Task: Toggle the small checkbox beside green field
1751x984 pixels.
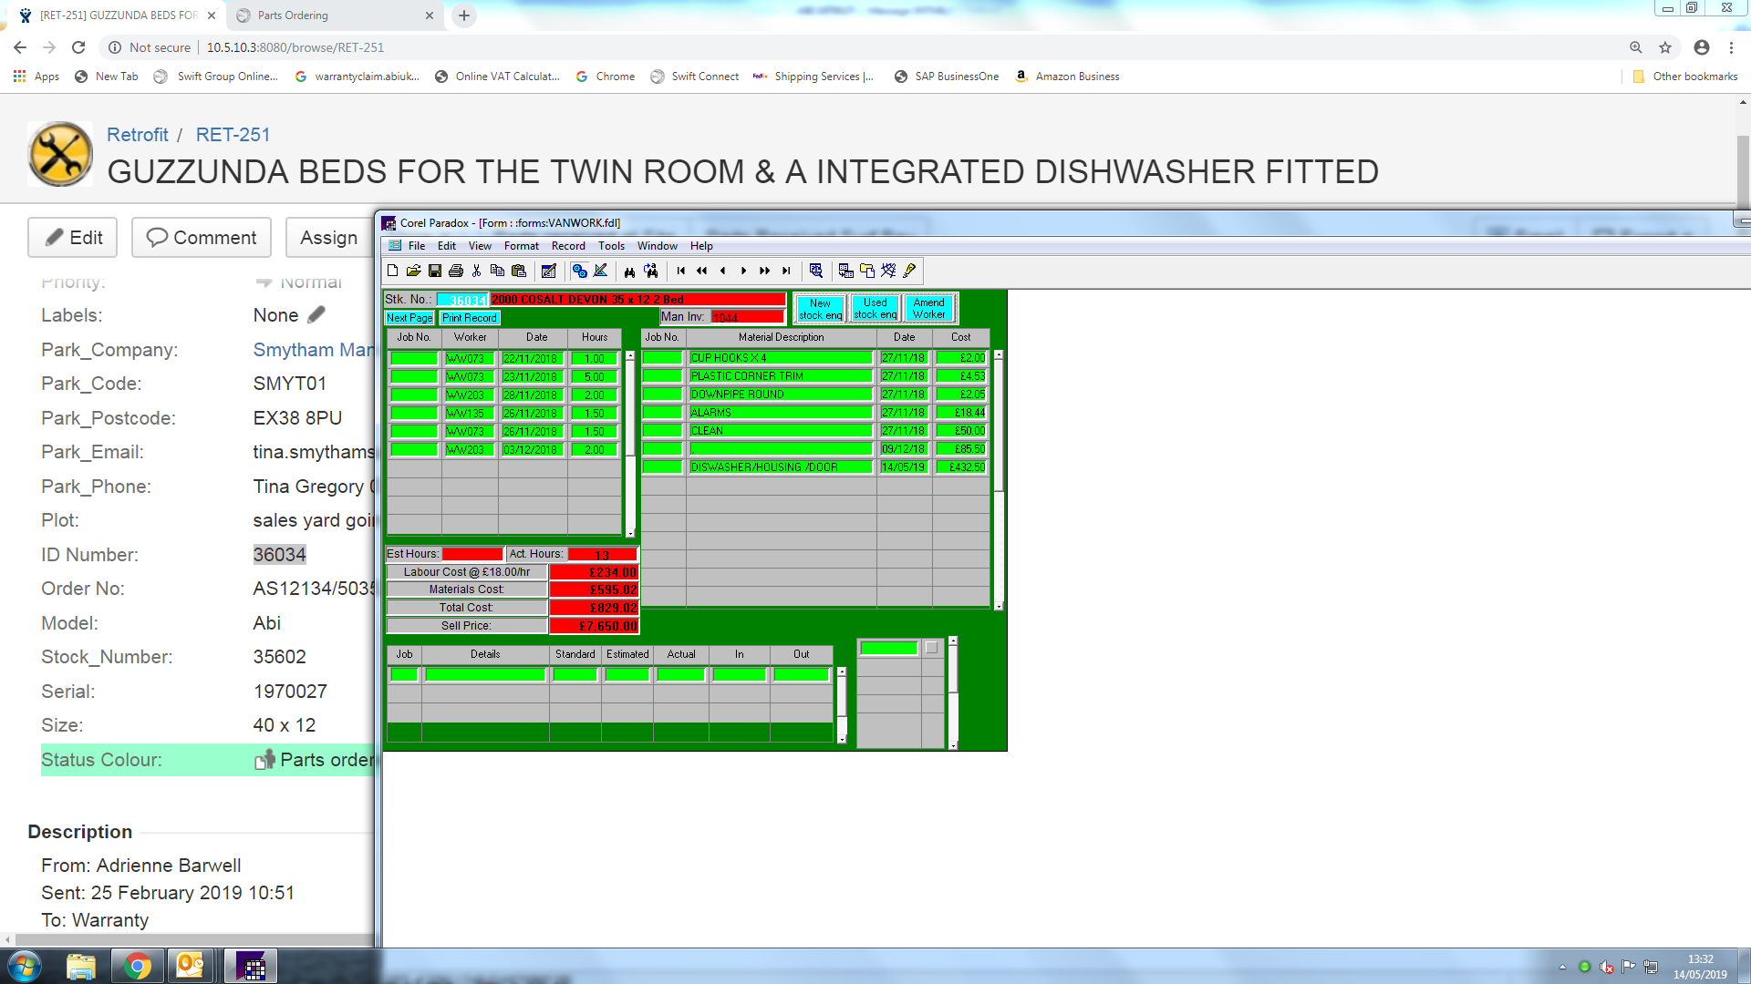Action: pos(931,648)
